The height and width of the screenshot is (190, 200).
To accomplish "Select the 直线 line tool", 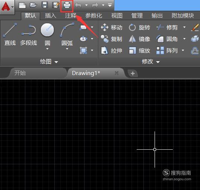I will click(x=10, y=34).
